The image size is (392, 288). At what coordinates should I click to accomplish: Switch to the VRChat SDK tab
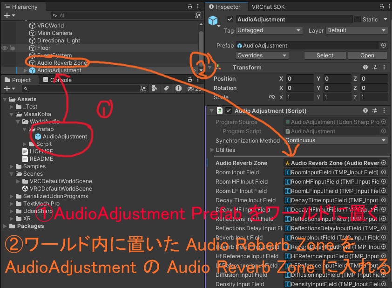(x=267, y=7)
